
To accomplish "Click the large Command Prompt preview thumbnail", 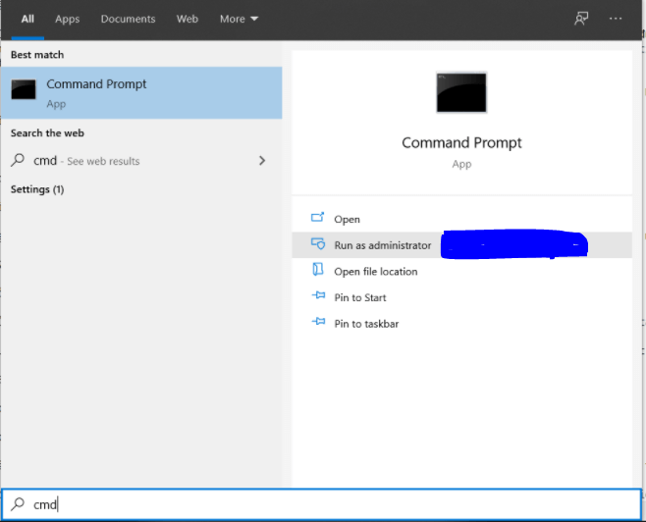I will 461,92.
